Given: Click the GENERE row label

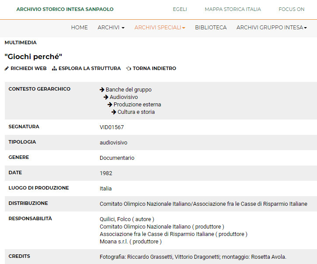Looking at the screenshot, I should click(x=19, y=157).
